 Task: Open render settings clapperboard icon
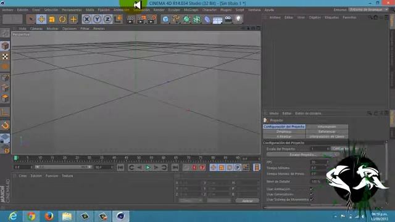point(152,19)
